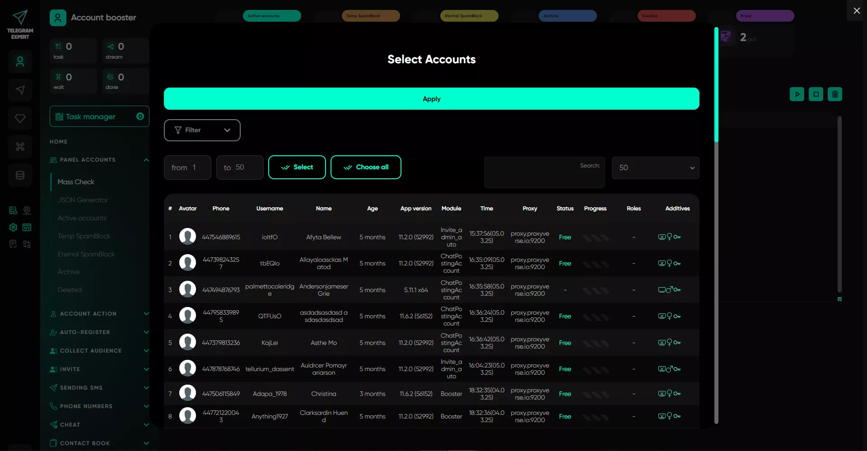This screenshot has width=867, height=451.
Task: Switch to the Eternal SpamBlock tab
Action: pos(469,16)
